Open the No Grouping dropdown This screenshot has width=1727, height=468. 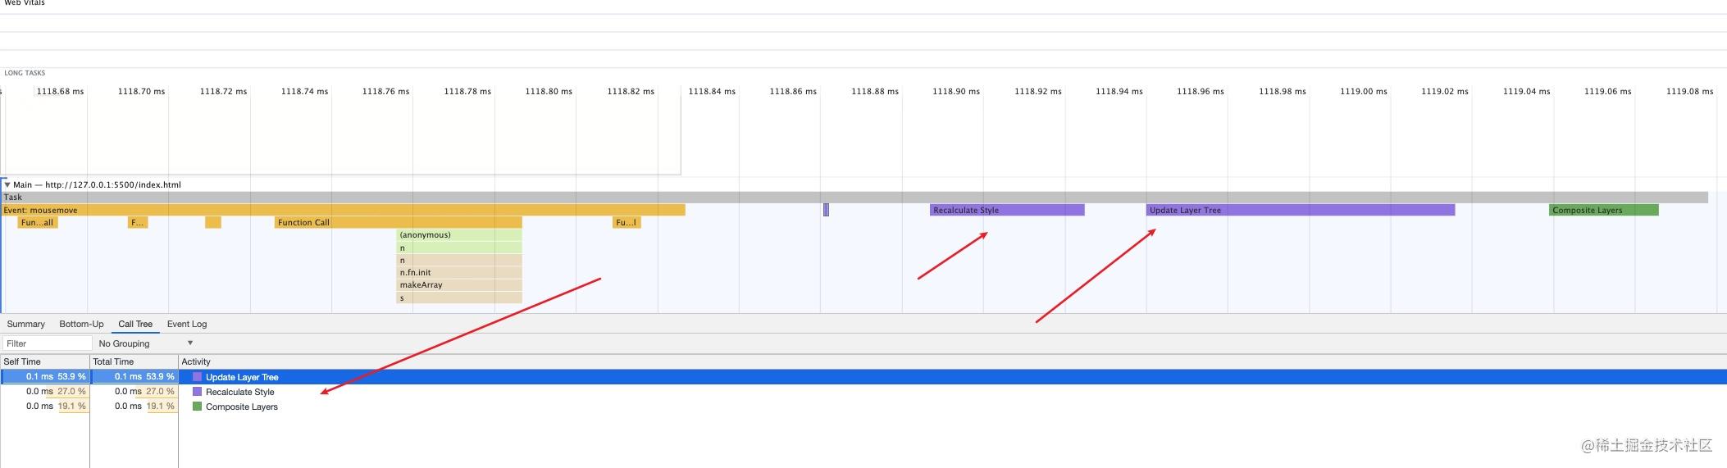click(x=145, y=343)
